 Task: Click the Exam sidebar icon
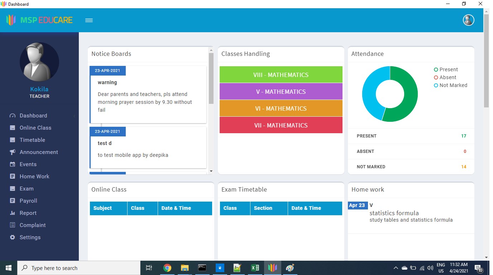pyautogui.click(x=13, y=189)
